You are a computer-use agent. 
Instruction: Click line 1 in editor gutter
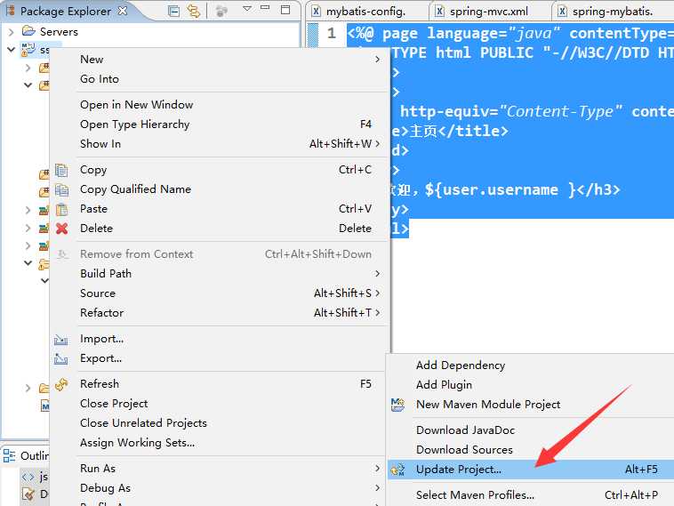point(332,34)
